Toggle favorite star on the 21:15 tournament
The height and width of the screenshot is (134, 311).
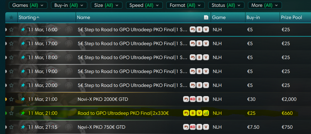(11, 127)
